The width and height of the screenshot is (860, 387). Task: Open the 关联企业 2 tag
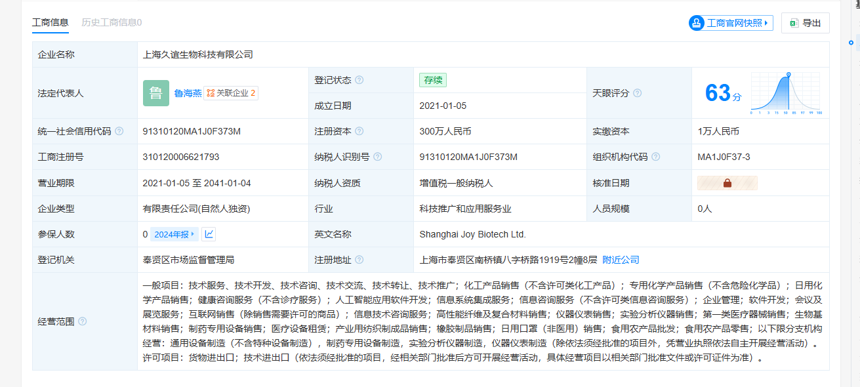tap(231, 93)
